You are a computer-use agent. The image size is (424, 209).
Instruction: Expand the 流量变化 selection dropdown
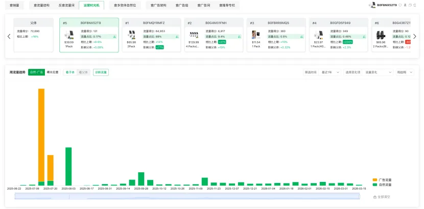coord(366,72)
